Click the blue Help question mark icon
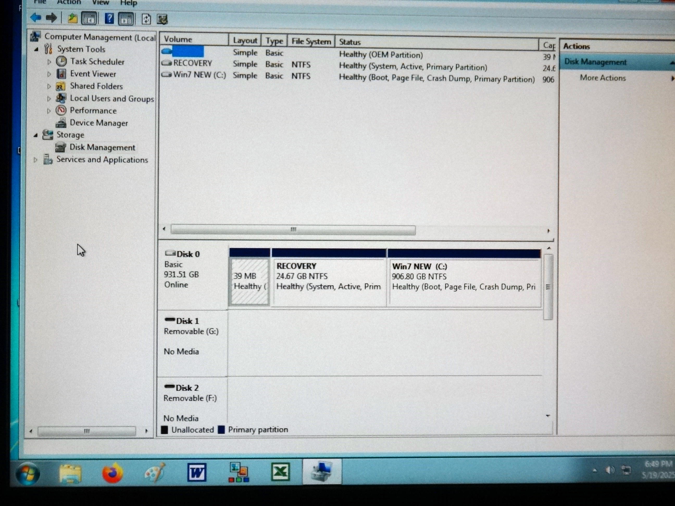This screenshot has width=675, height=506. pos(109,18)
